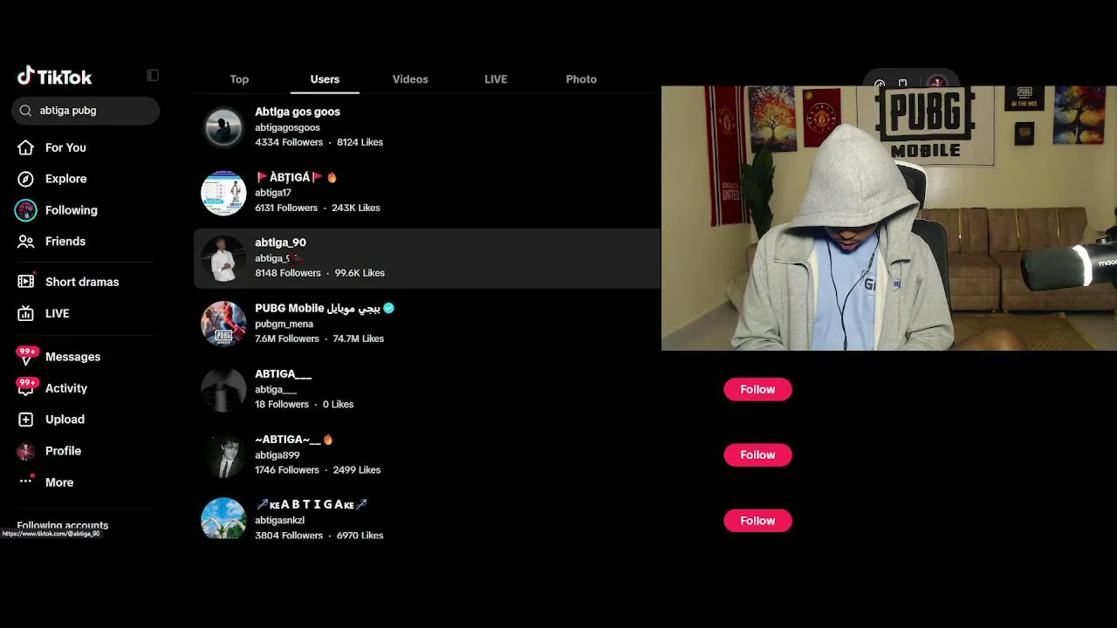Image resolution: width=1117 pixels, height=628 pixels.
Task: Open the avatar of user abtigasnkzl
Action: pos(223,520)
